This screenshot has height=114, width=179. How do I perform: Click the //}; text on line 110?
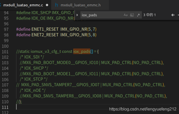[19, 102]
